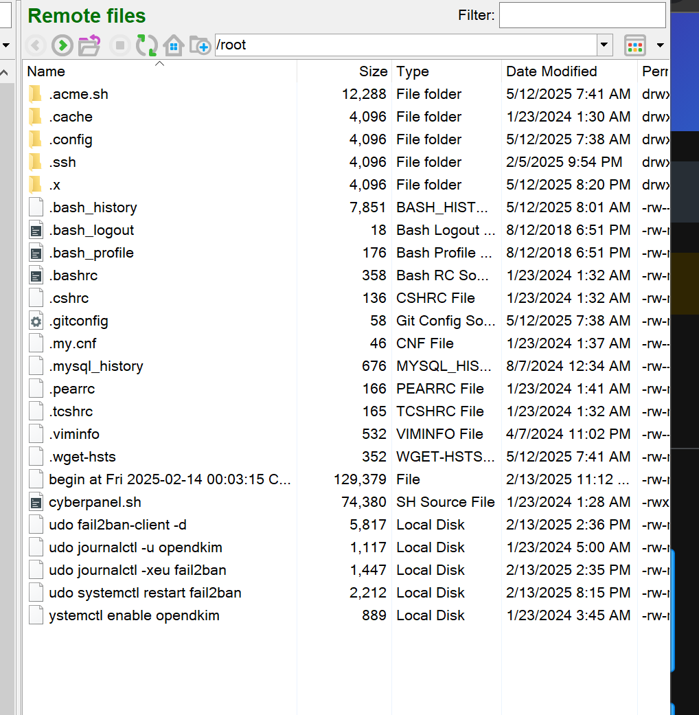
Task: Click into the Filter text box
Action: point(582,15)
